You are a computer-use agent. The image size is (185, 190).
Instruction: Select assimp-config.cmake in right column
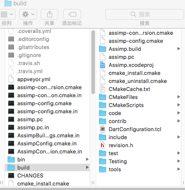tap(136, 41)
